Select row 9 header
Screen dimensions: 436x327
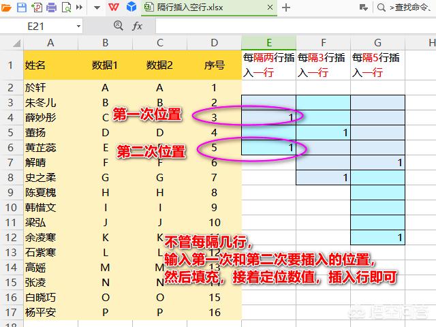[x=11, y=192]
